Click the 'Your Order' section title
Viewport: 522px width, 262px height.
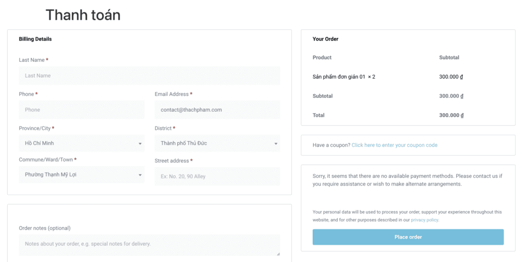coord(326,39)
